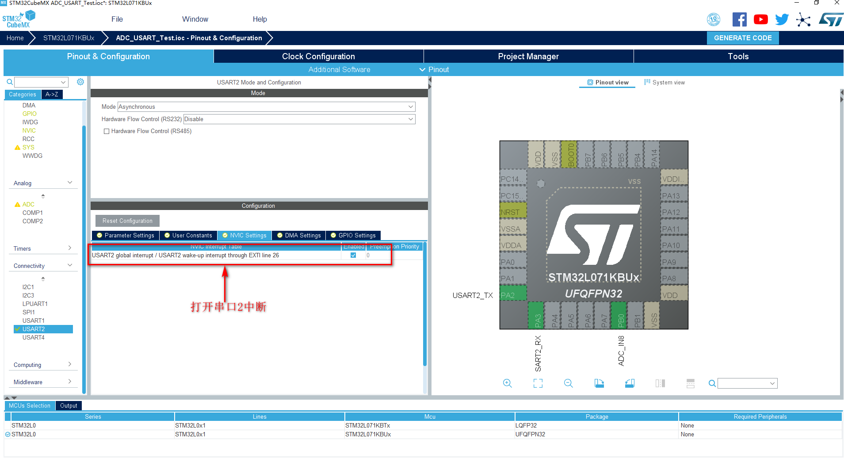The image size is (844, 462).
Task: Open the Parameter Settings tab
Action: [126, 235]
